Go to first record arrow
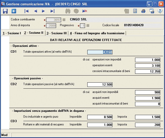 (26, 11)
